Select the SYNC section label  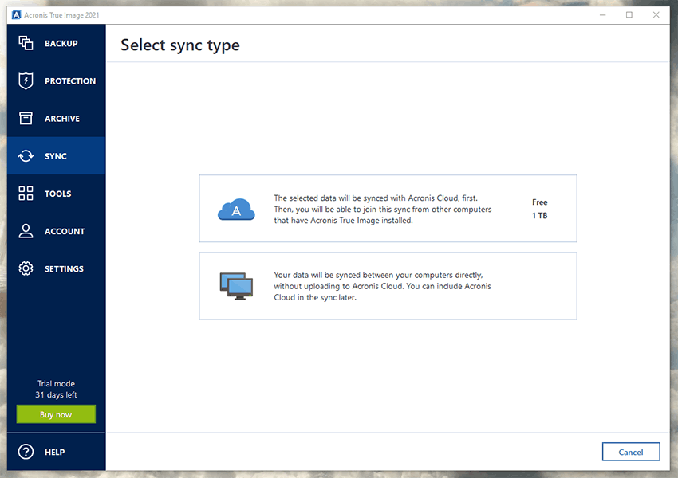point(55,156)
